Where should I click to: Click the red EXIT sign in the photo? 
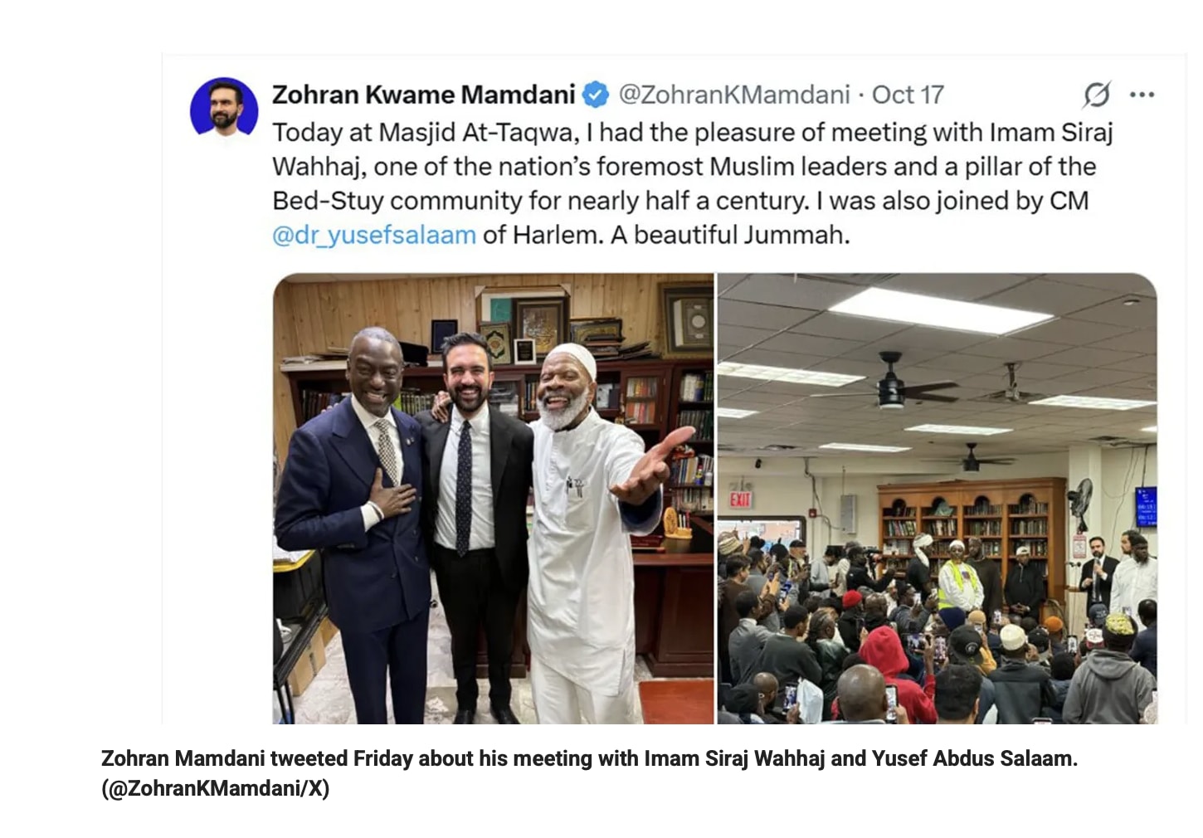click(x=739, y=499)
